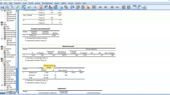Select Variables Ente item in outline
The height and width of the screenshot is (95, 170).
(x=11, y=73)
